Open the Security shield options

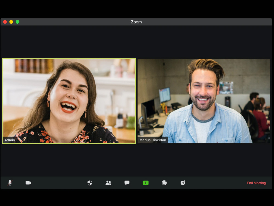coord(90,183)
